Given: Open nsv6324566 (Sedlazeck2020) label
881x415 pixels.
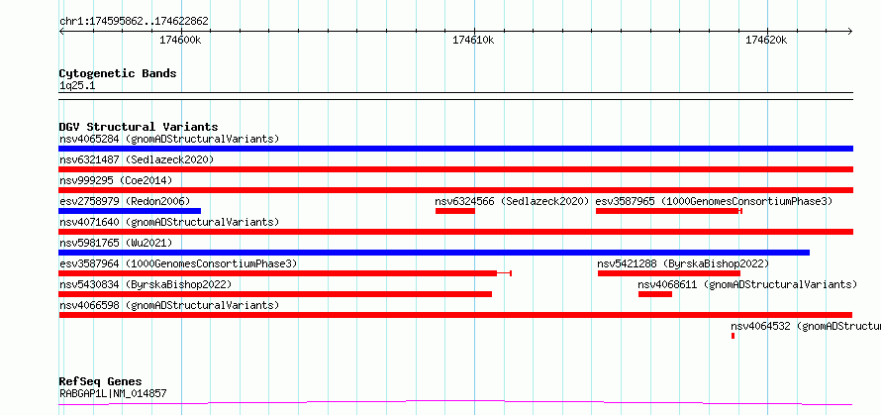Looking at the screenshot, I should click(512, 201).
